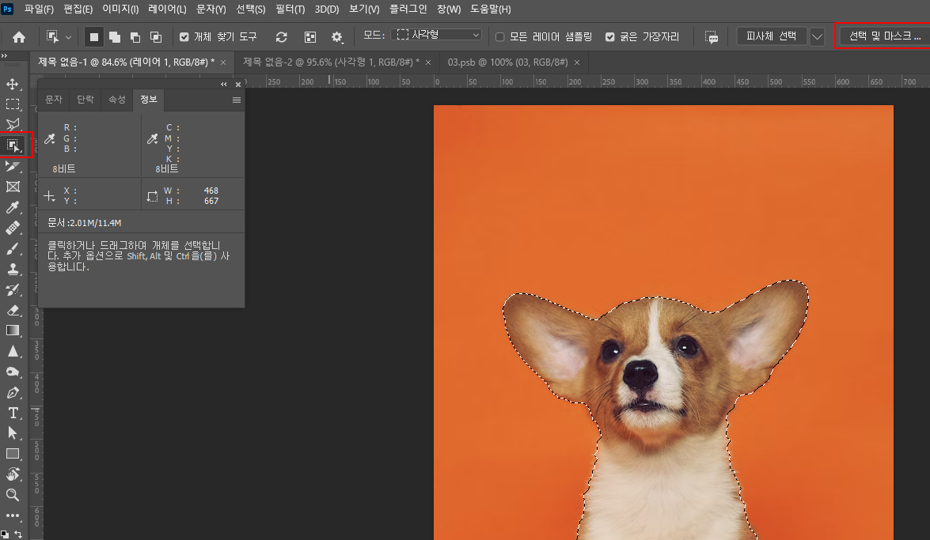Open the 정보 panel options menu
The image size is (930, 540).
pyautogui.click(x=236, y=100)
